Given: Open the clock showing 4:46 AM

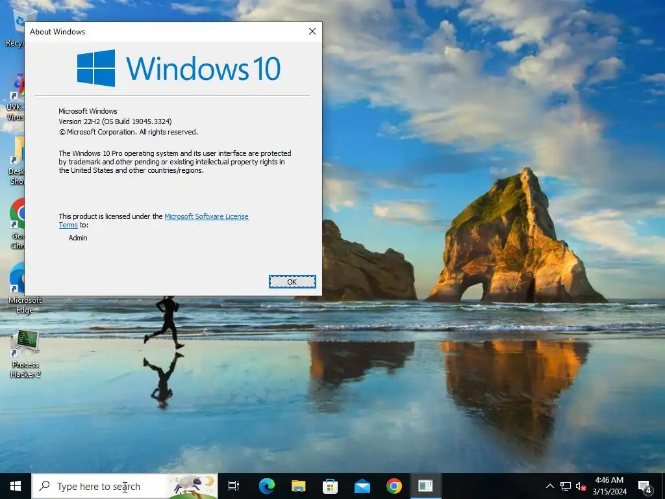Looking at the screenshot, I should point(609,486).
